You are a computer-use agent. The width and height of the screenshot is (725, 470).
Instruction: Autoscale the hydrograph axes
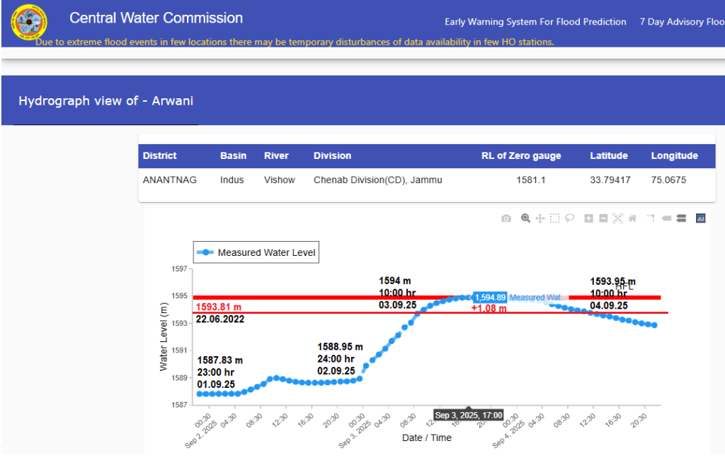tap(617, 218)
